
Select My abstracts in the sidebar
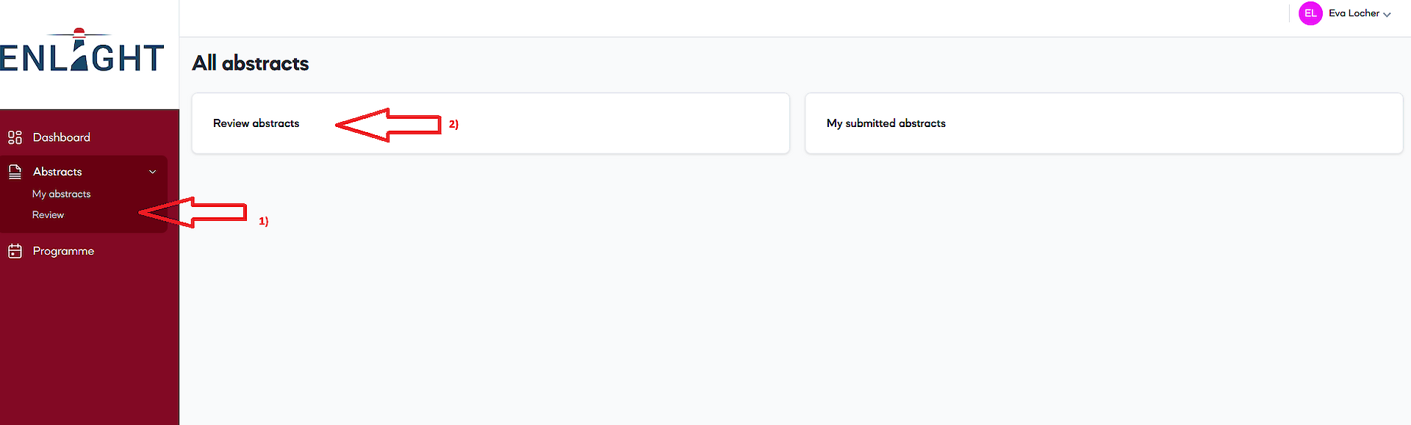[x=62, y=193]
